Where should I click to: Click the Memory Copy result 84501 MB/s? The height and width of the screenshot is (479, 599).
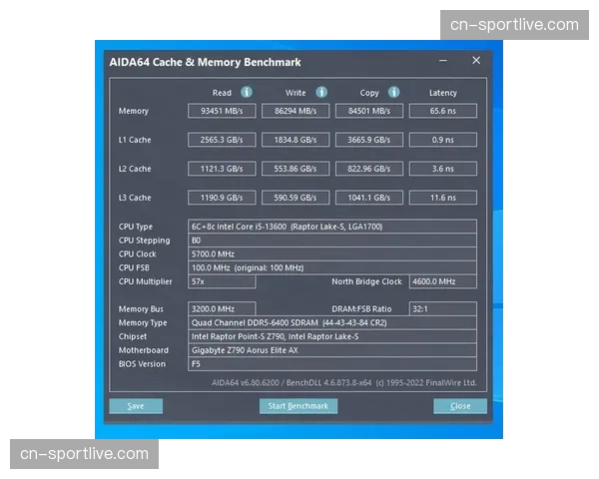[x=369, y=111]
